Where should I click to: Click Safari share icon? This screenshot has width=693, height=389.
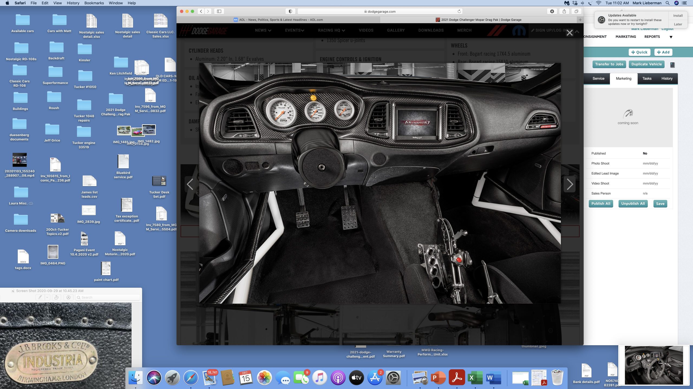tap(564, 11)
